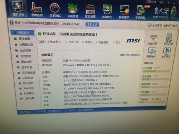
Task: Open the title bar dropdown menu arrow
Action: (168, 3)
